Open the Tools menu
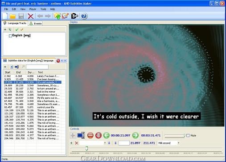Viewport: 226px width, 162px height. coord(43,9)
